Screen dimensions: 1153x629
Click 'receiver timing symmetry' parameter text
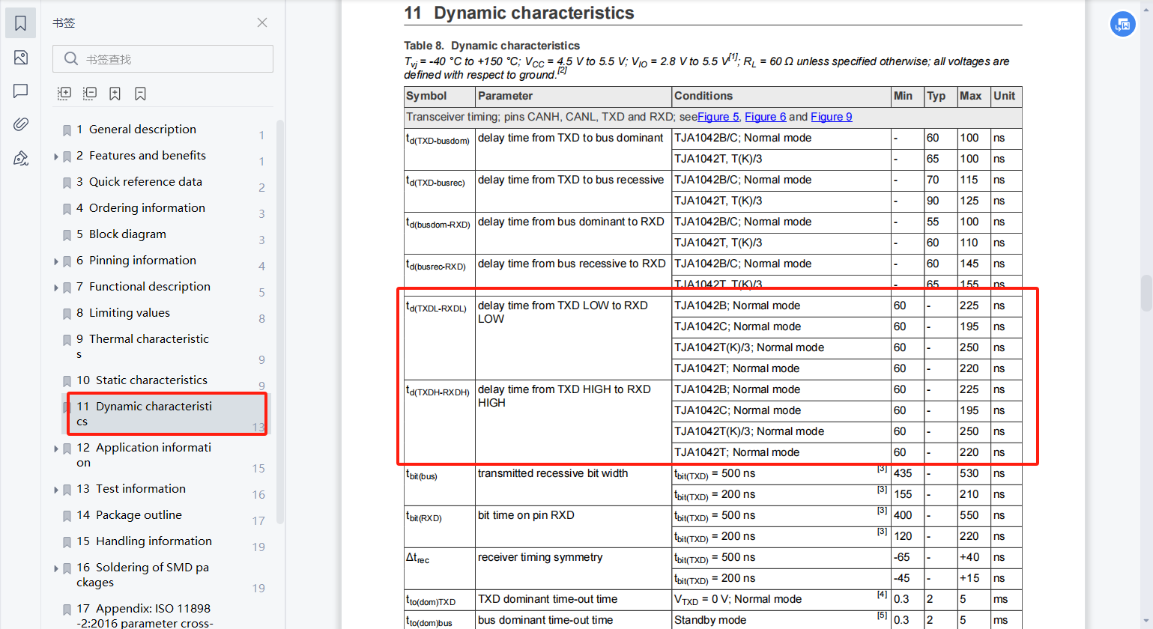click(540, 557)
